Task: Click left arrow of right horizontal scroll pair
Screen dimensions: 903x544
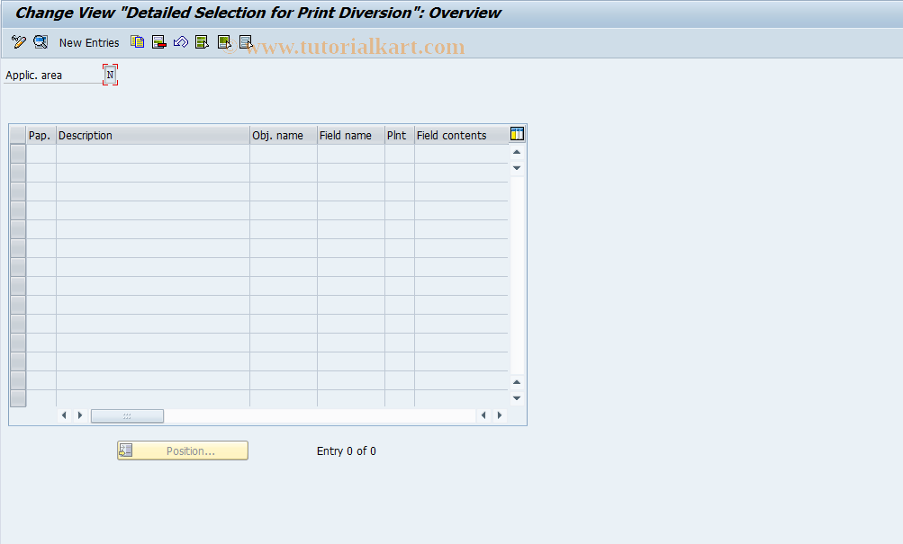Action: 483,415
